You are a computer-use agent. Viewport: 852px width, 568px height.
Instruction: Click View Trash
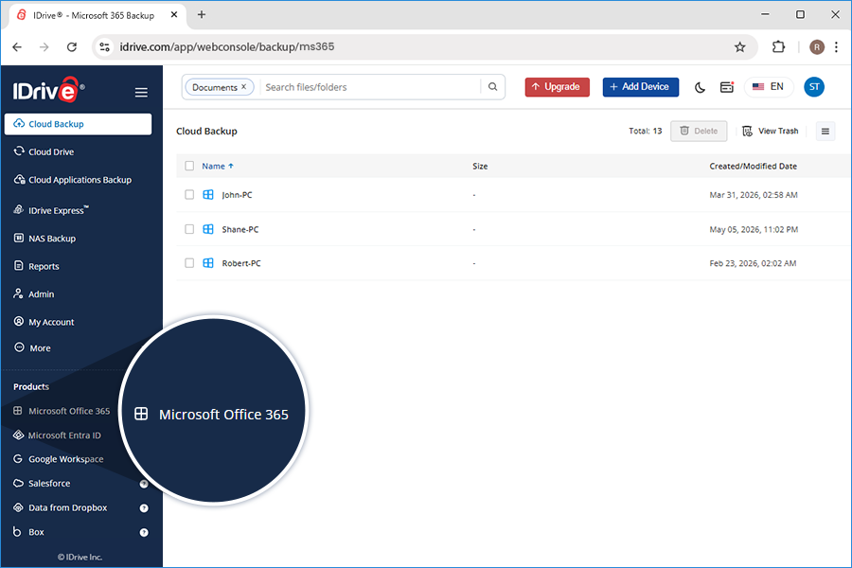(x=771, y=131)
